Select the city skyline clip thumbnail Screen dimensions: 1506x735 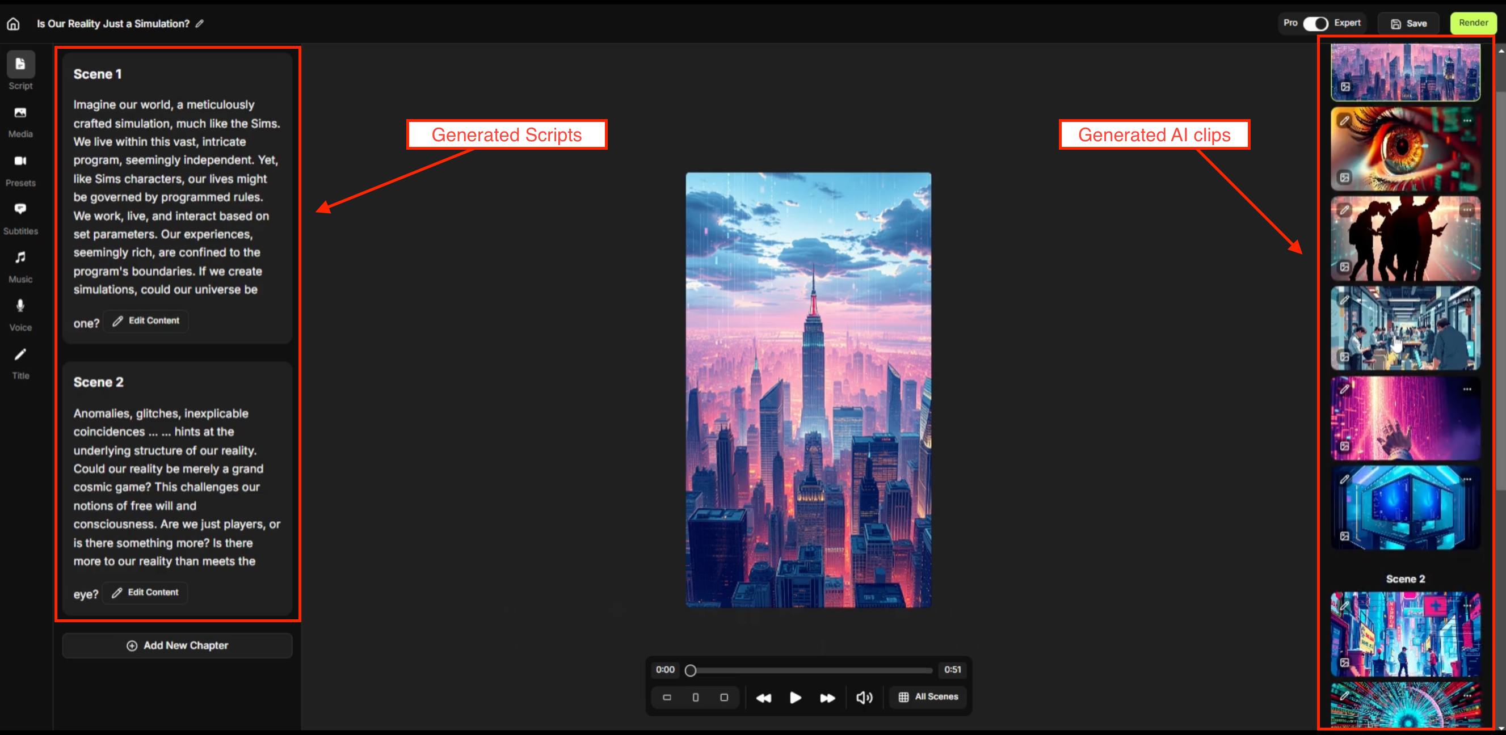click(1406, 71)
